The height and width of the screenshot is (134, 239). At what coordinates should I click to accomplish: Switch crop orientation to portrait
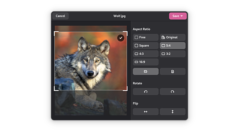point(173,71)
